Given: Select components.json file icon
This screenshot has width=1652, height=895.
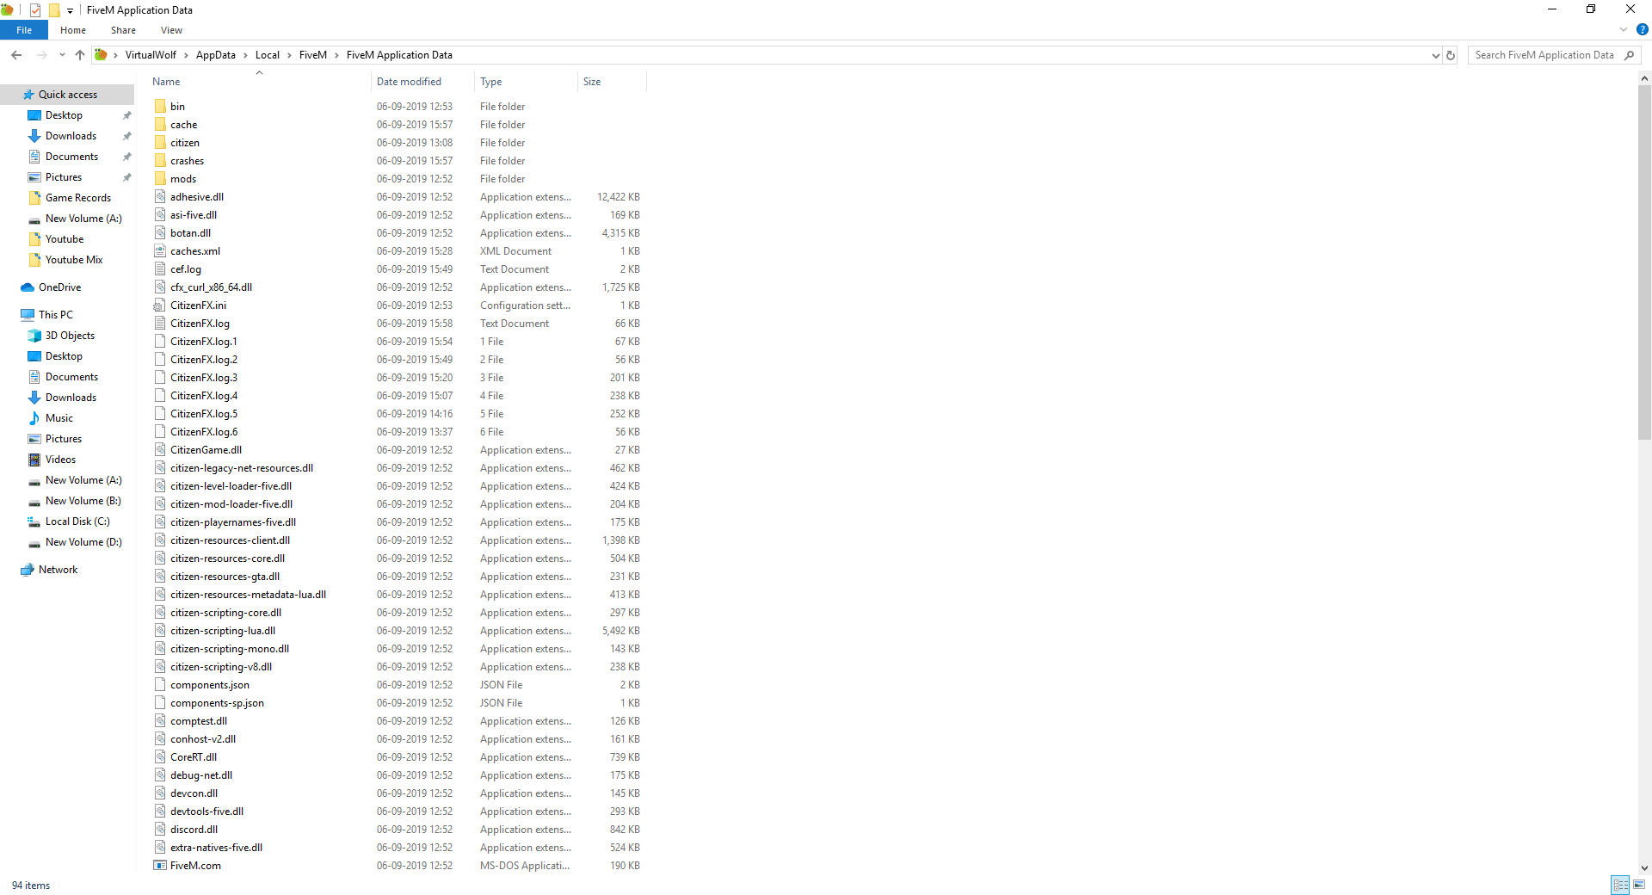Looking at the screenshot, I should tap(160, 685).
